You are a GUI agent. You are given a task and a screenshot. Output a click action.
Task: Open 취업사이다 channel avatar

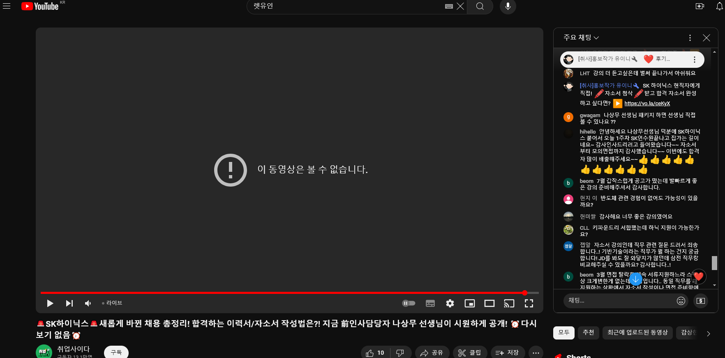[x=44, y=352]
